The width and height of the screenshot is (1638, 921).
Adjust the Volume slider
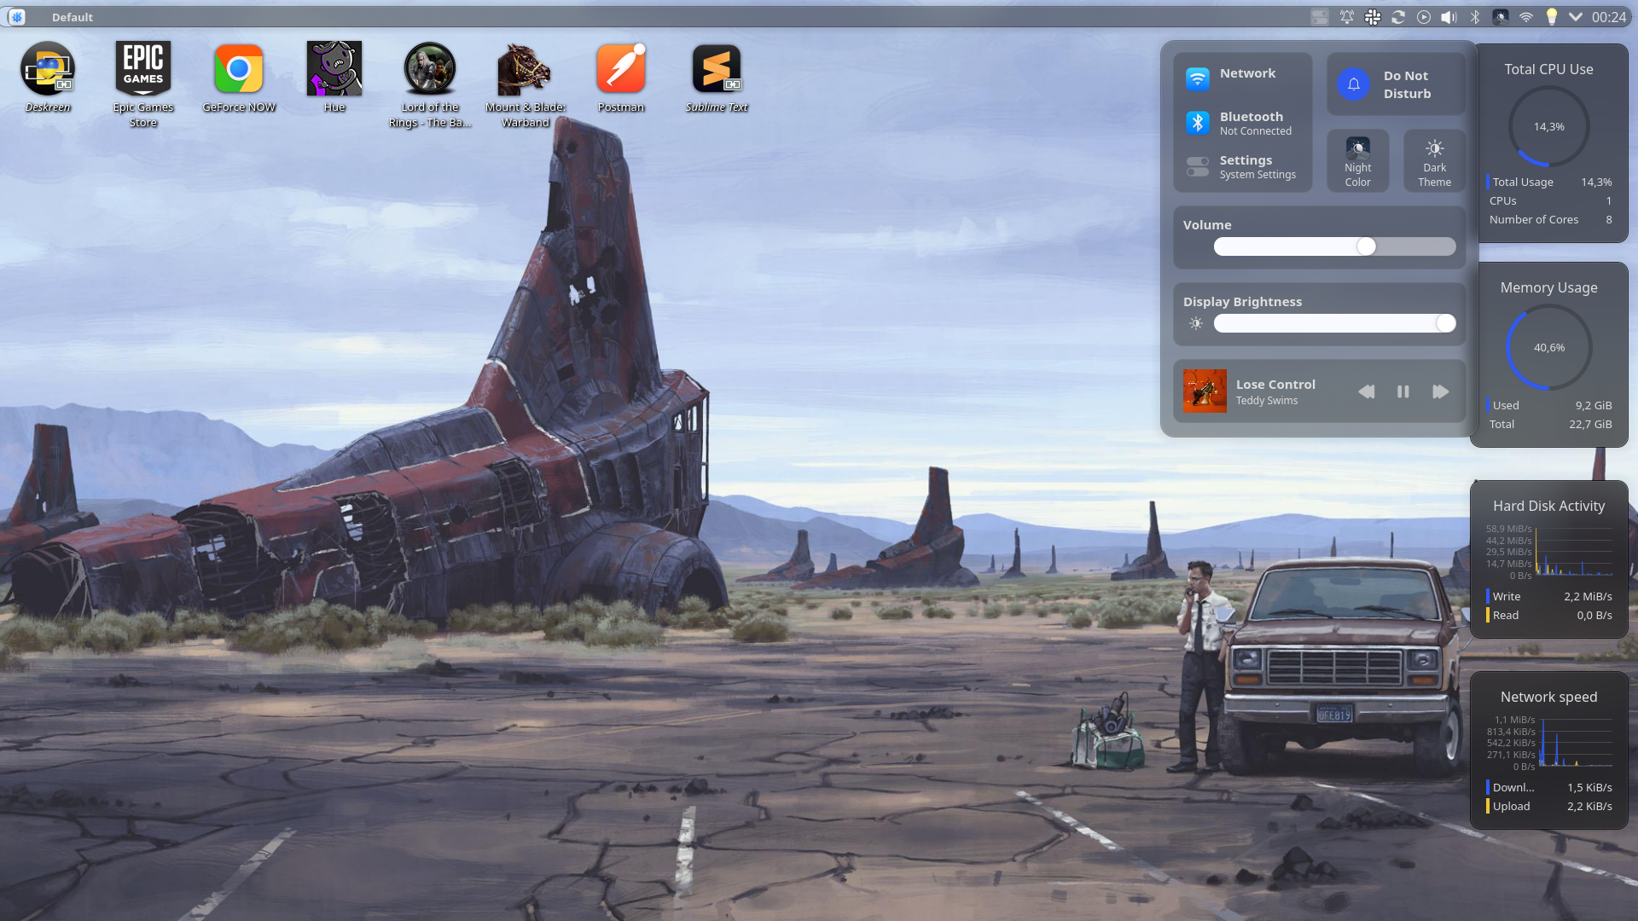point(1334,246)
